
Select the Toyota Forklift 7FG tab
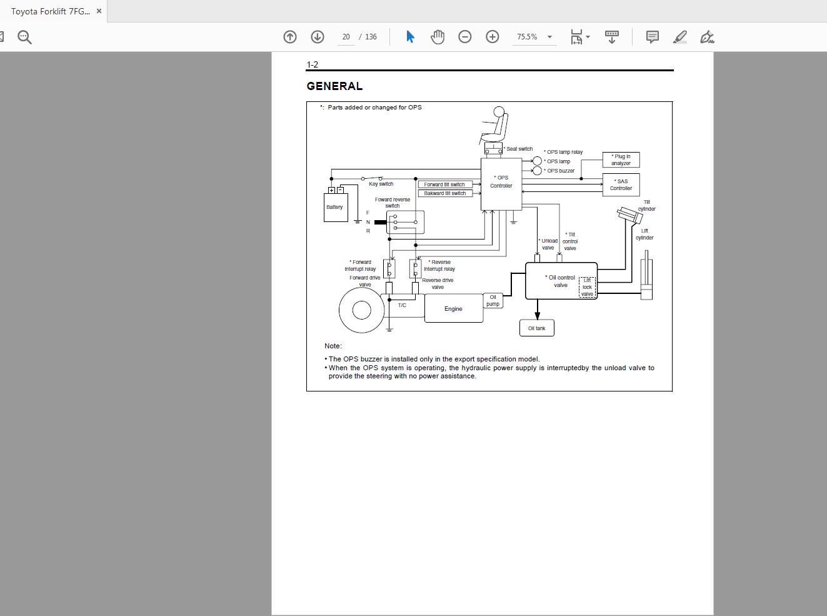click(x=51, y=11)
